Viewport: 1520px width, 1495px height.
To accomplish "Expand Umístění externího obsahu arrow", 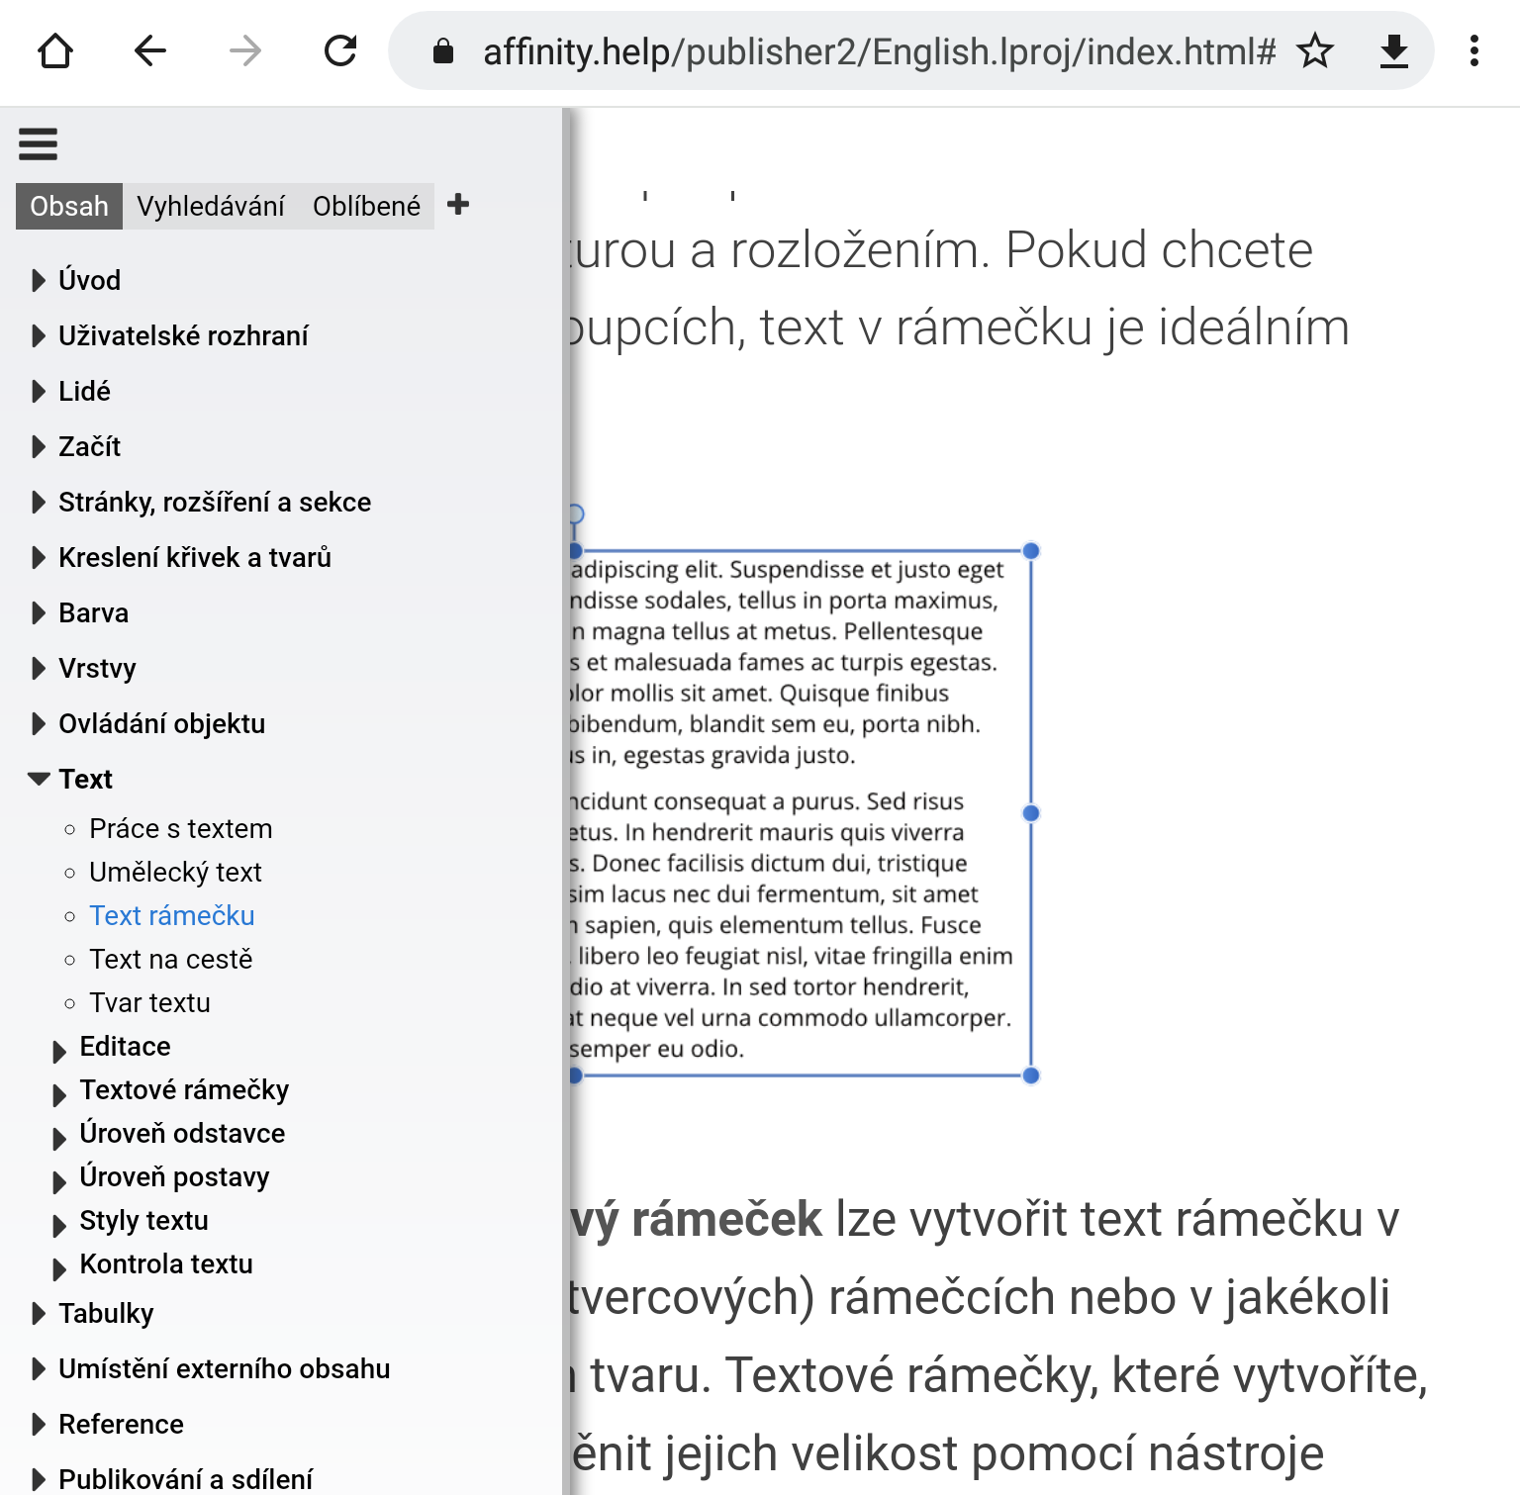I will point(39,1368).
